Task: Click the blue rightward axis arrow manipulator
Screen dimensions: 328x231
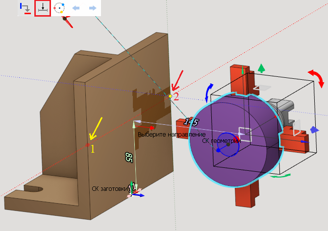Action: [314, 130]
